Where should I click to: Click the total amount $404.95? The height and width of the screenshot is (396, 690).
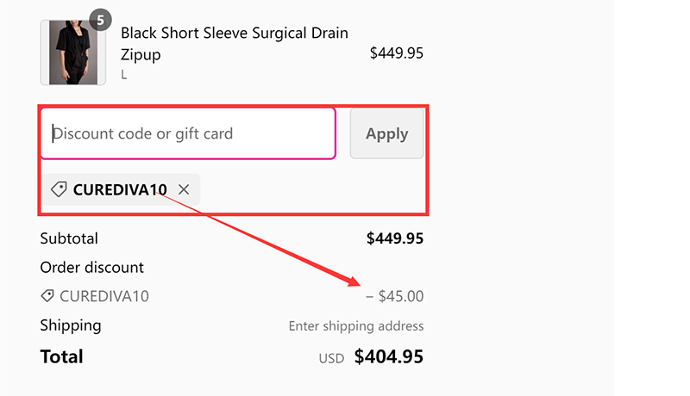click(x=388, y=356)
